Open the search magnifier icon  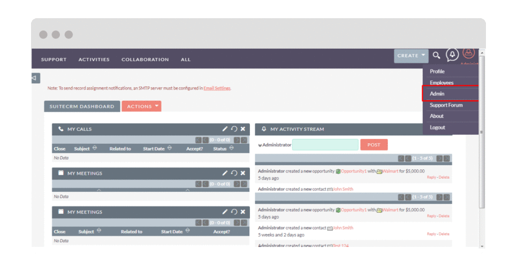pos(437,56)
